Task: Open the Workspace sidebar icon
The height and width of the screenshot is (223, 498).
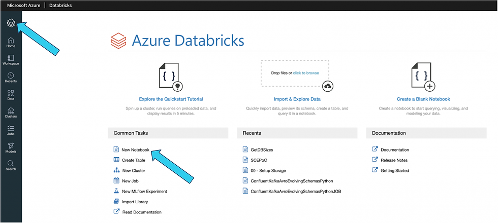Action: (x=11, y=60)
